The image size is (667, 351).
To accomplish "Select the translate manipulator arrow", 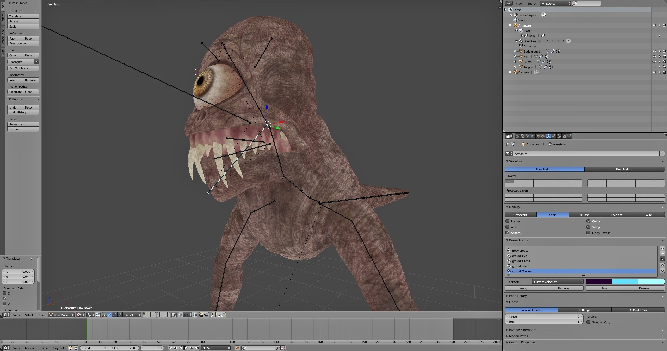I will point(109,315).
